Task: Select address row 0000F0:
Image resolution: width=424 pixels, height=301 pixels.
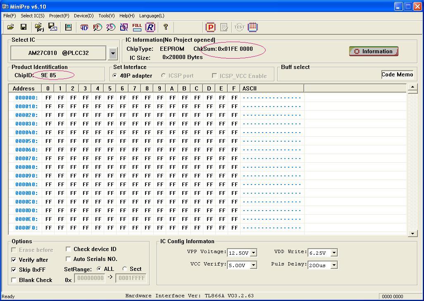Action: click(26, 228)
